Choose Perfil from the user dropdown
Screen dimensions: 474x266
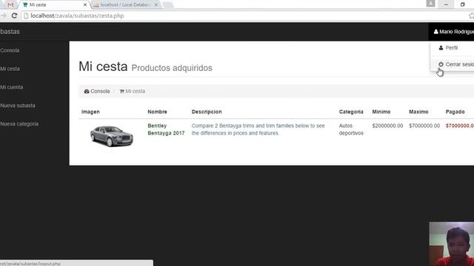453,48
